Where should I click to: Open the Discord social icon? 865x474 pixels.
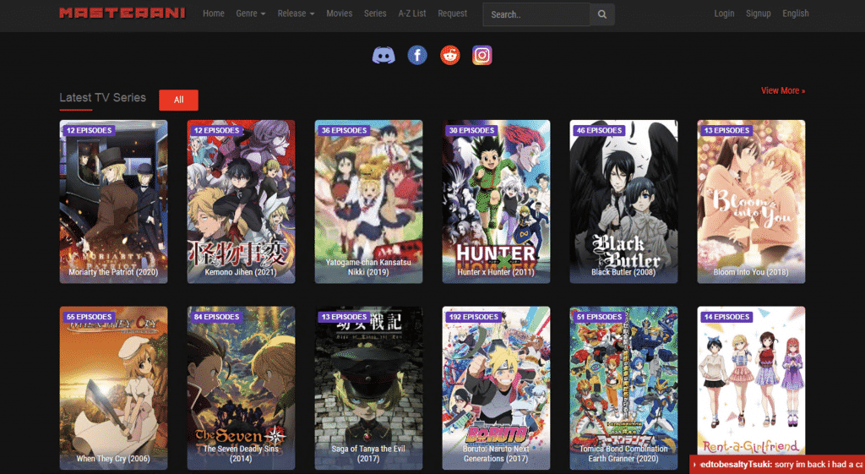click(384, 56)
